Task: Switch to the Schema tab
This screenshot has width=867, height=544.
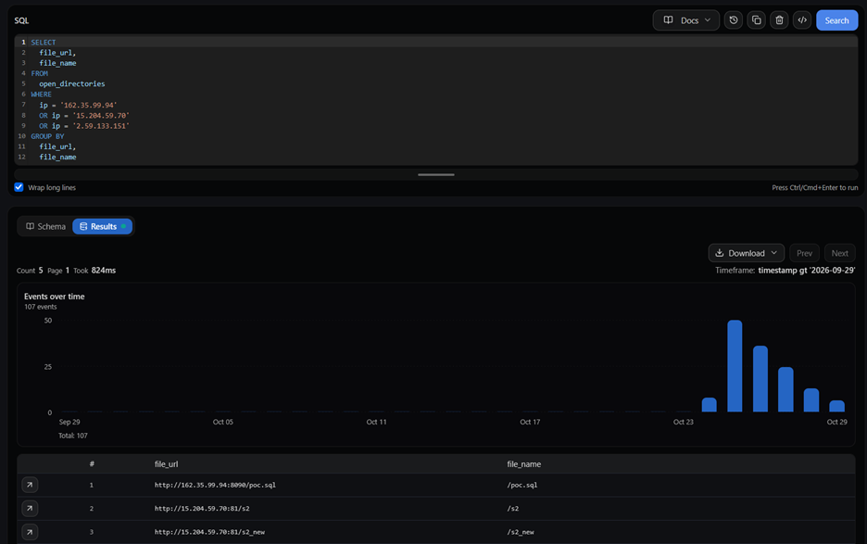Action: [45, 226]
